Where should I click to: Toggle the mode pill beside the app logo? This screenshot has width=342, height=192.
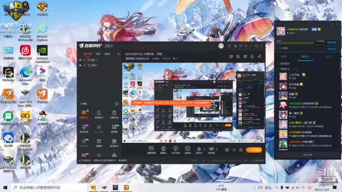[109, 46]
